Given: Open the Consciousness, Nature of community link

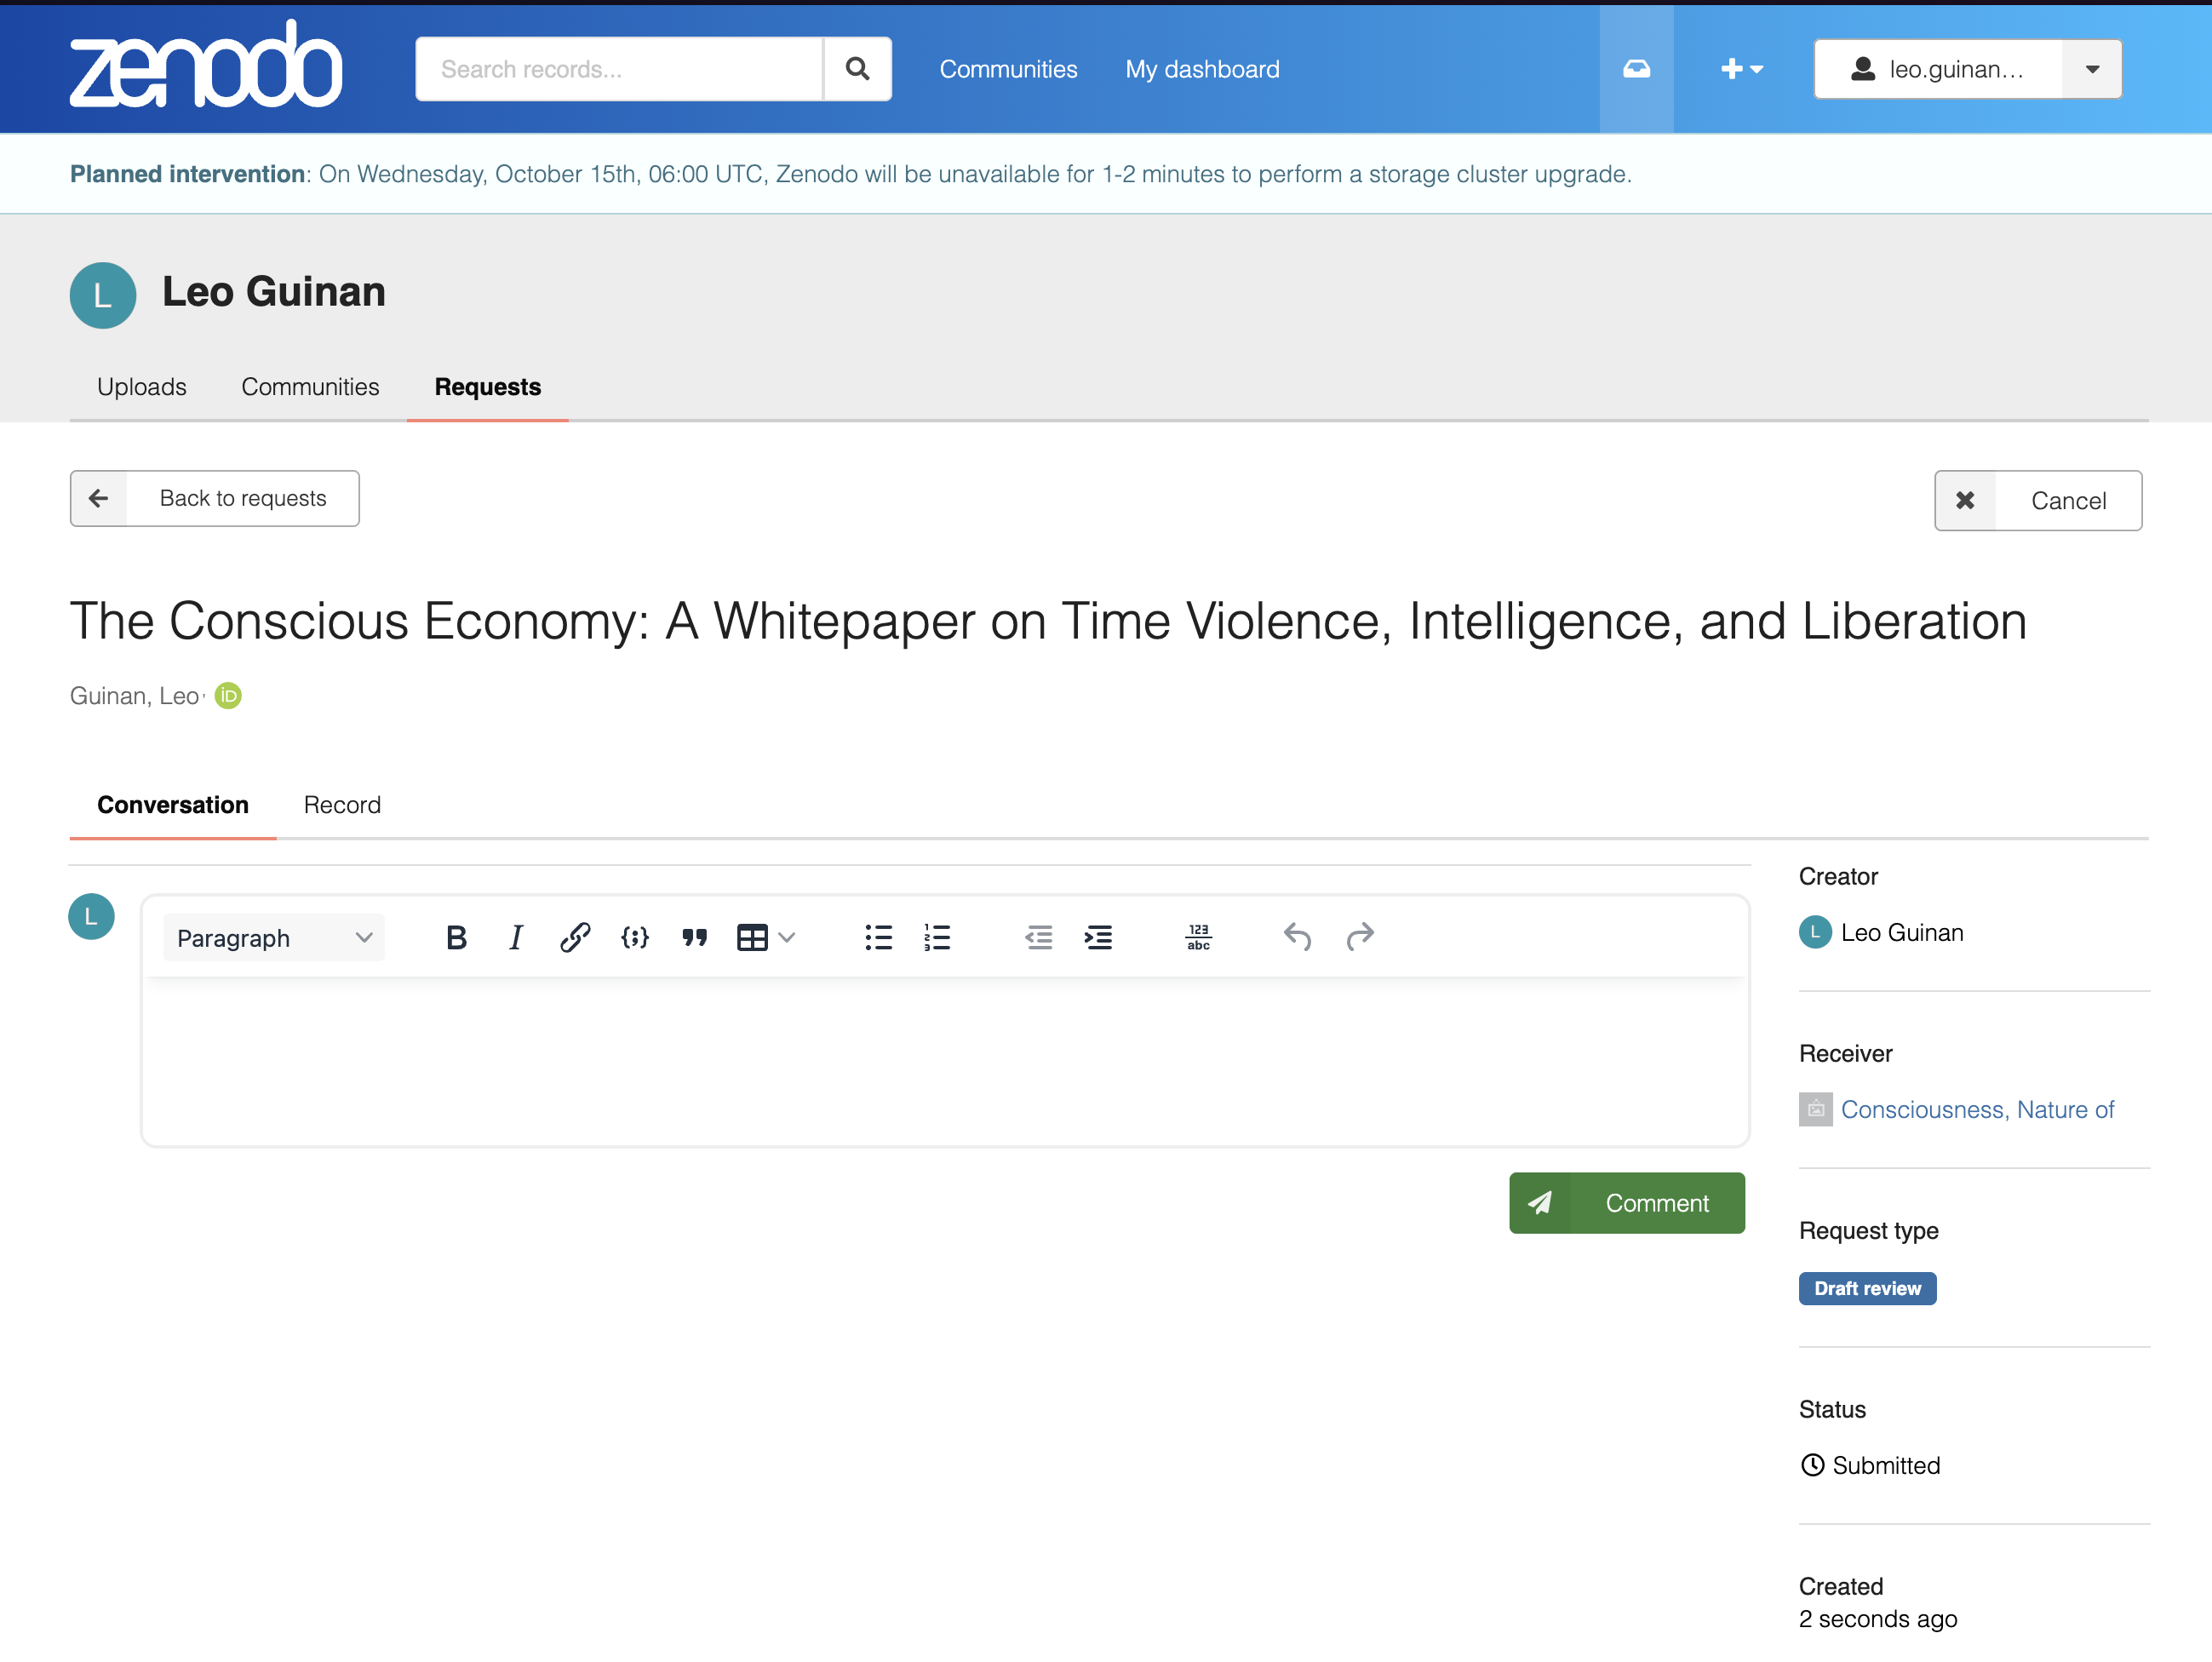Looking at the screenshot, I should (1976, 1109).
